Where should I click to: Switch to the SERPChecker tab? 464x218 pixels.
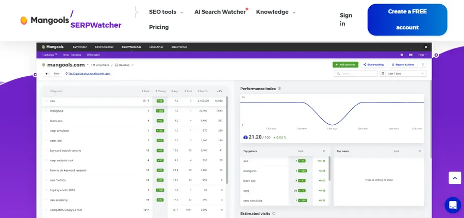tap(104, 47)
